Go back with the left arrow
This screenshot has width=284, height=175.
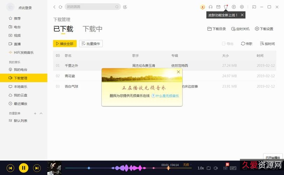[x=54, y=7]
